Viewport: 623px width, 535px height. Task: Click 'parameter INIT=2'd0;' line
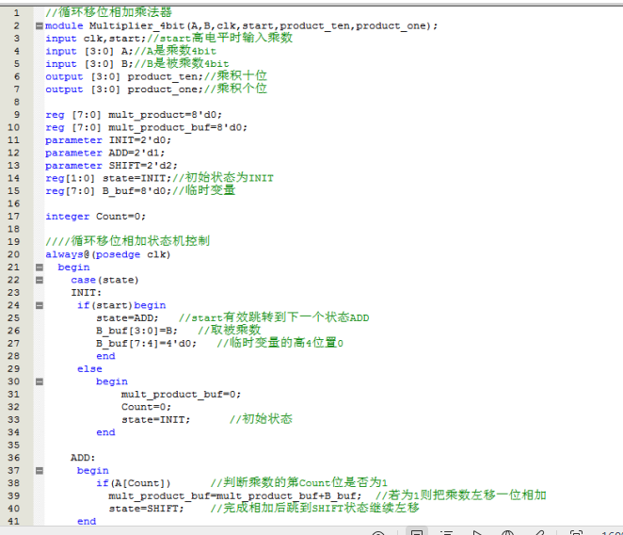(x=108, y=140)
